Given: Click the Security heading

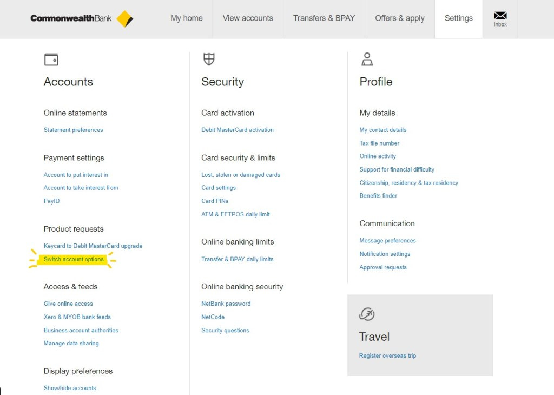Looking at the screenshot, I should coord(222,82).
